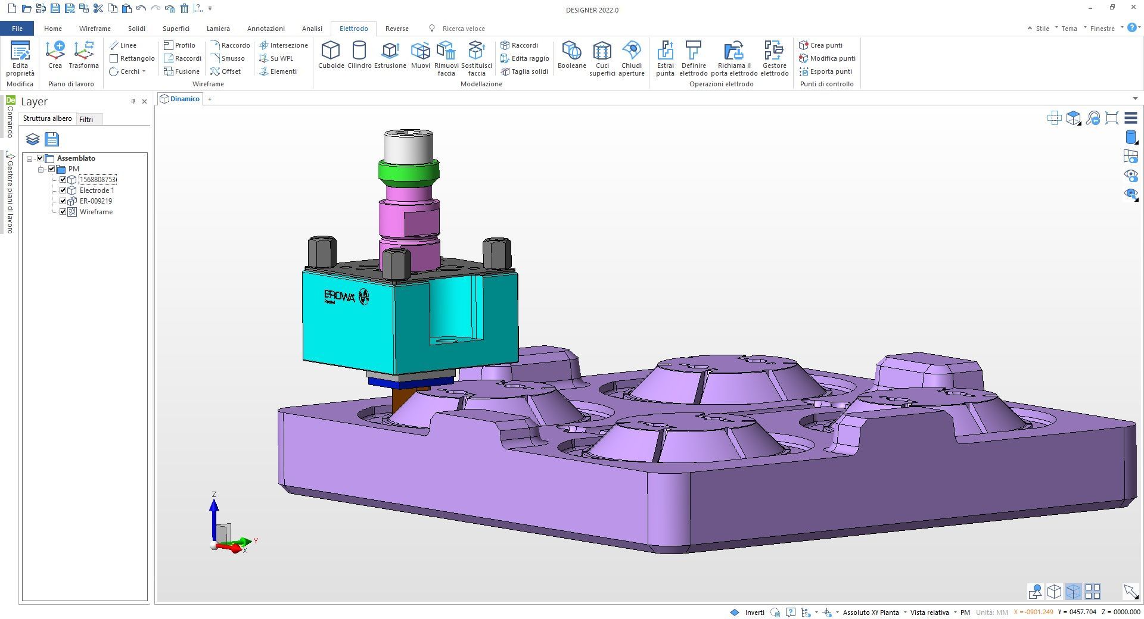The image size is (1144, 619).
Task: Click the Open folder icon
Action: point(26,8)
